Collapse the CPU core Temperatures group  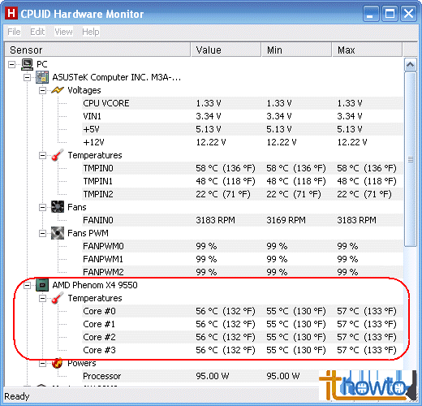[42, 298]
